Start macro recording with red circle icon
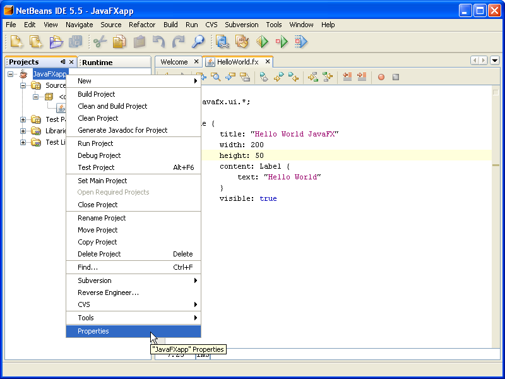 tap(381, 77)
